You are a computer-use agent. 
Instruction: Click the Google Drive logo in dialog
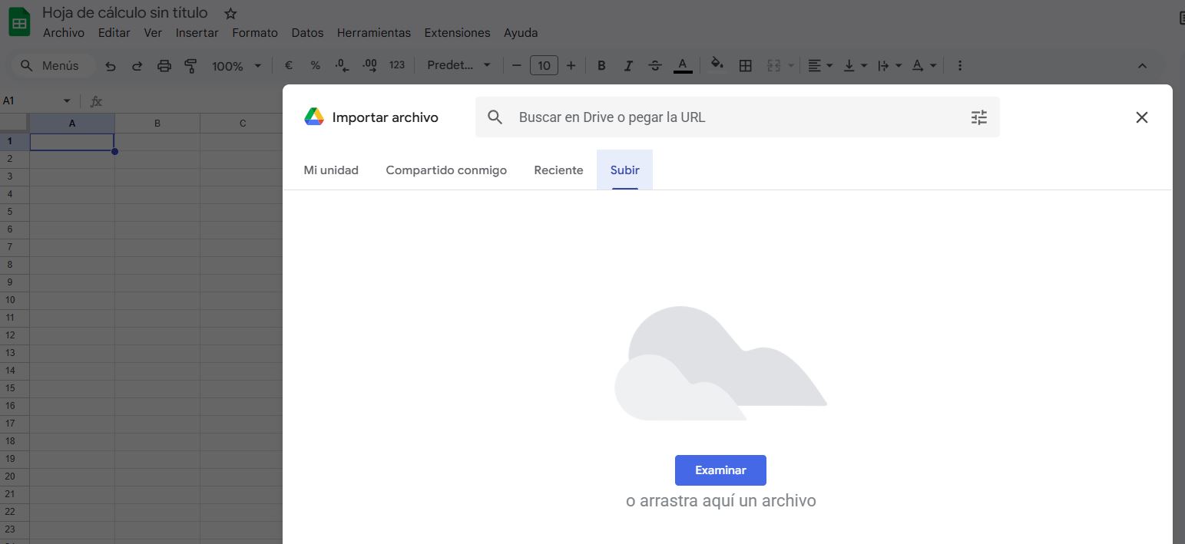coord(314,117)
